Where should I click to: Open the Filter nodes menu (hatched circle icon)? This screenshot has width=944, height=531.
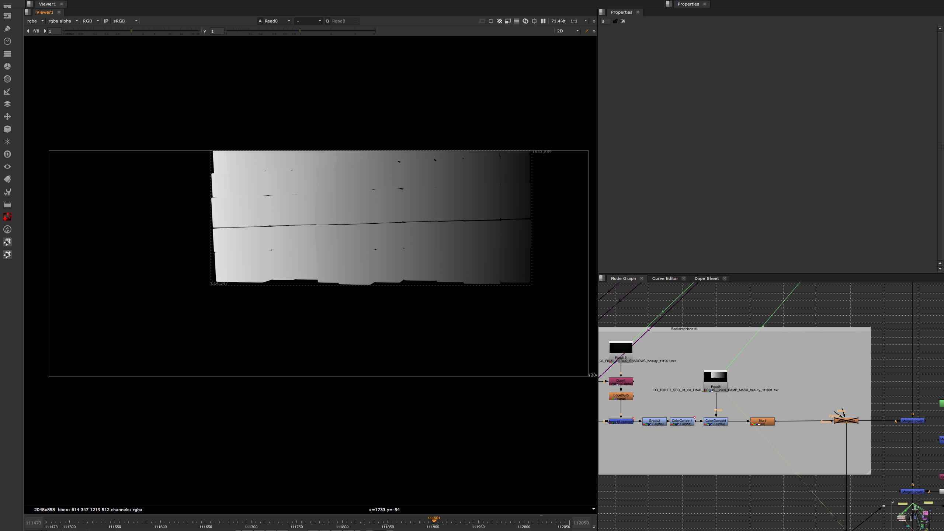coord(7,79)
